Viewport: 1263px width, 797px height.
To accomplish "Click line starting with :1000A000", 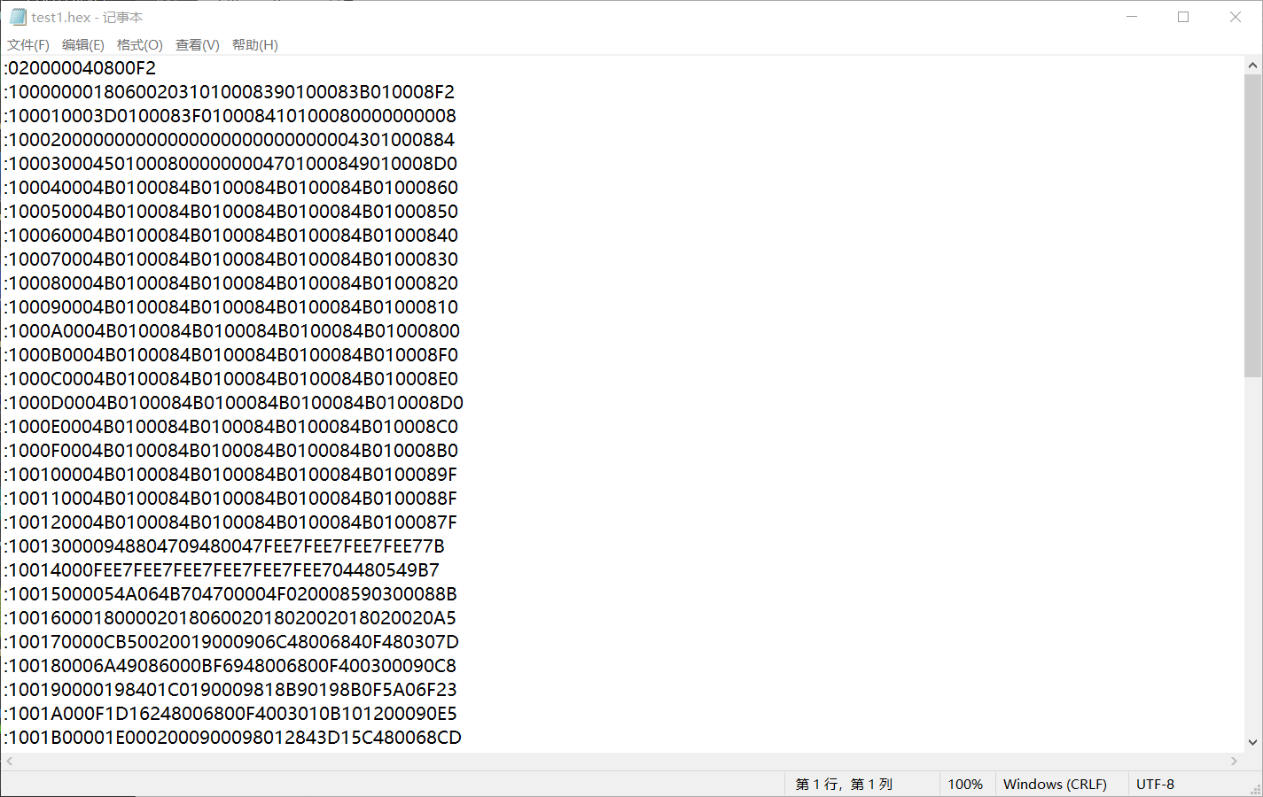I will coord(231,331).
